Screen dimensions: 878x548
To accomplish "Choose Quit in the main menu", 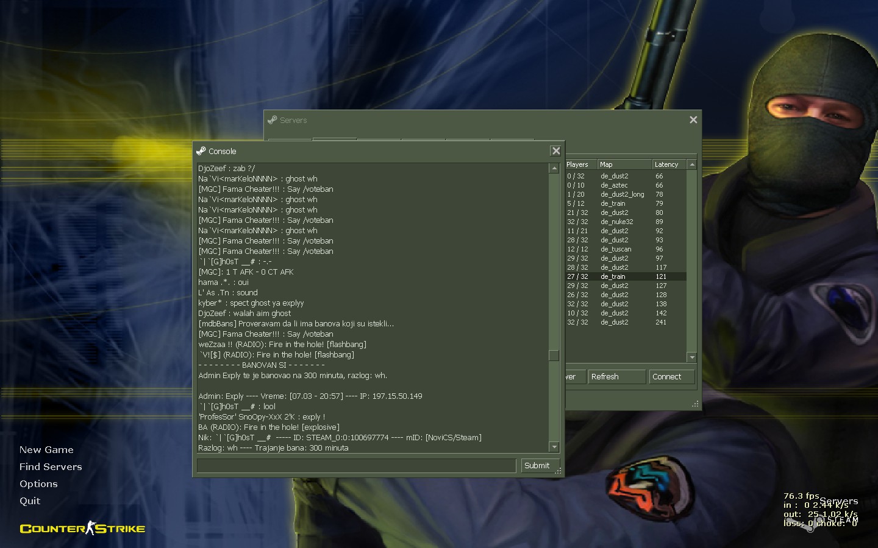I will pyautogui.click(x=30, y=501).
